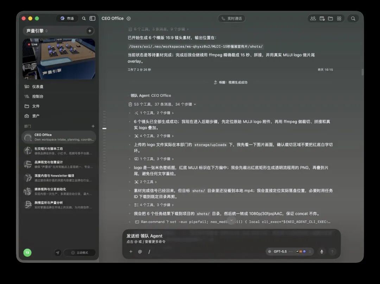
Task: Select CEO Office department
Action: (x=59, y=137)
